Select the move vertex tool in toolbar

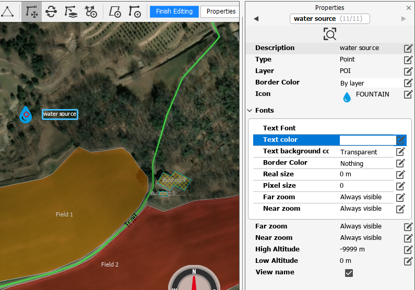coord(31,11)
